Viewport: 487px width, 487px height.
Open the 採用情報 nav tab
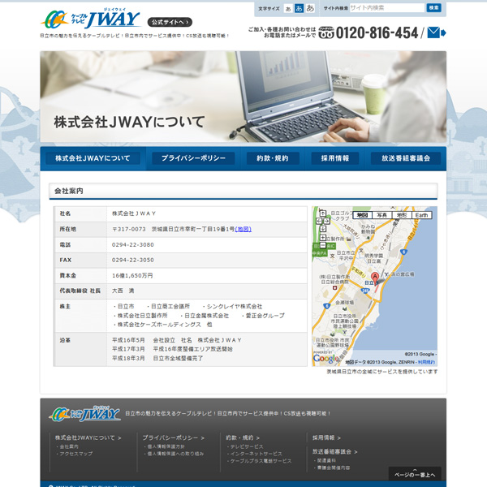pyautogui.click(x=334, y=158)
